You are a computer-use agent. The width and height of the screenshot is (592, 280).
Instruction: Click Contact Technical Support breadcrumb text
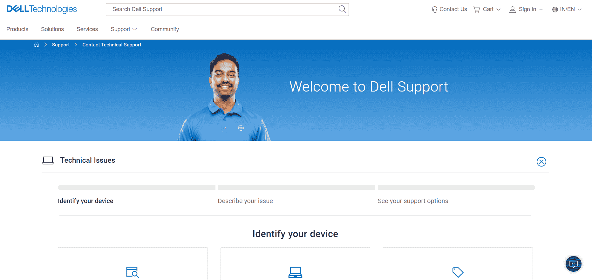tap(112, 45)
